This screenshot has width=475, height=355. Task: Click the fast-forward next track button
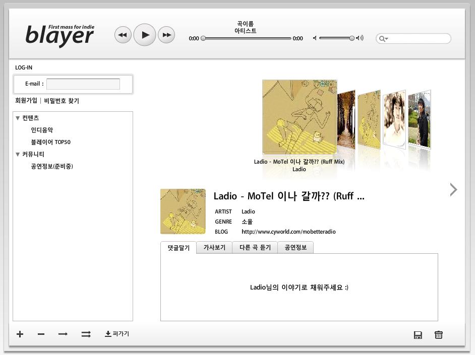(x=166, y=35)
